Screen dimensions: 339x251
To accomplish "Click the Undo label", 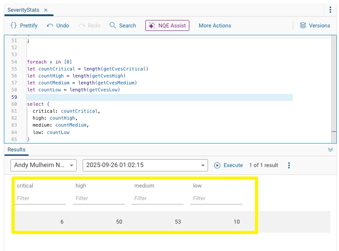I will point(63,26).
